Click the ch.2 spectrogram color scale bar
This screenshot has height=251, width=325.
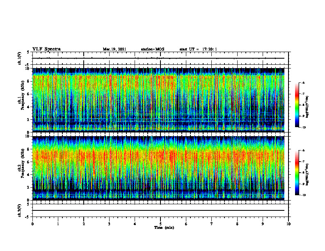tap(297, 173)
